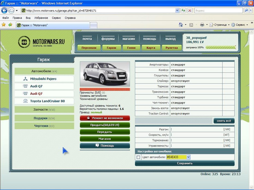Image resolution: width=254 pixels, height=190 pixels.
Task: Expand the Подарки (0/24) section
Action: tap(44, 118)
